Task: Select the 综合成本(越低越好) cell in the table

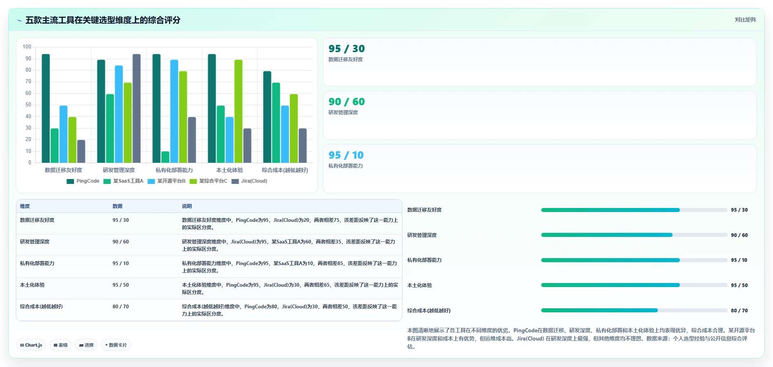Action: pos(41,307)
